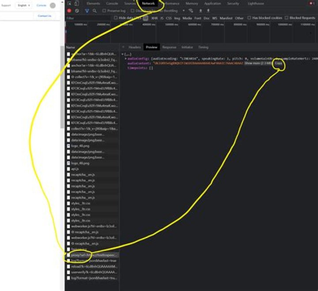Filter requests by Media type

click(x=187, y=18)
